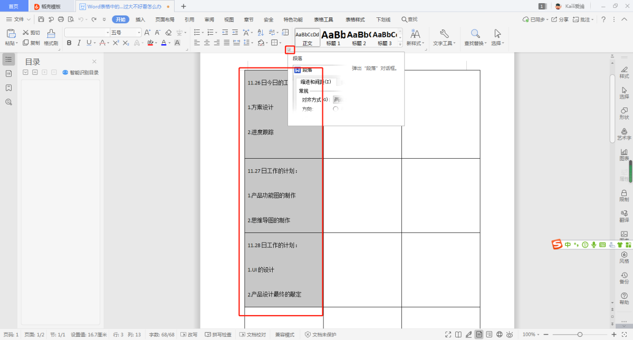Click the Format Painter (格式刷) icon
Screen dimensions: 633x340
point(51,34)
